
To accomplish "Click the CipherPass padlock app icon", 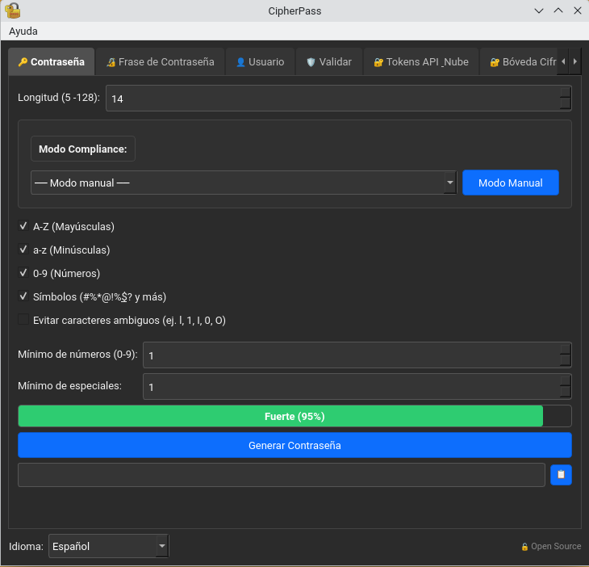I will coord(12,10).
